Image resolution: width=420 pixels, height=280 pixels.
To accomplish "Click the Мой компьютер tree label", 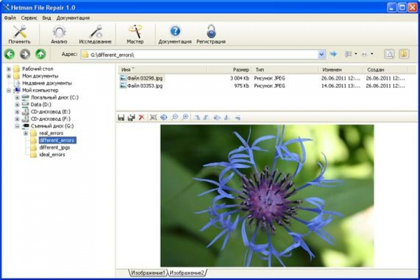I will point(40,90).
